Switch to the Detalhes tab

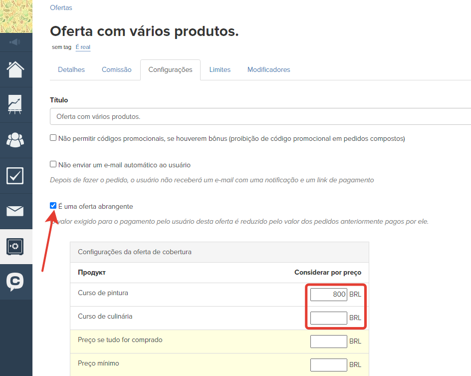point(71,70)
